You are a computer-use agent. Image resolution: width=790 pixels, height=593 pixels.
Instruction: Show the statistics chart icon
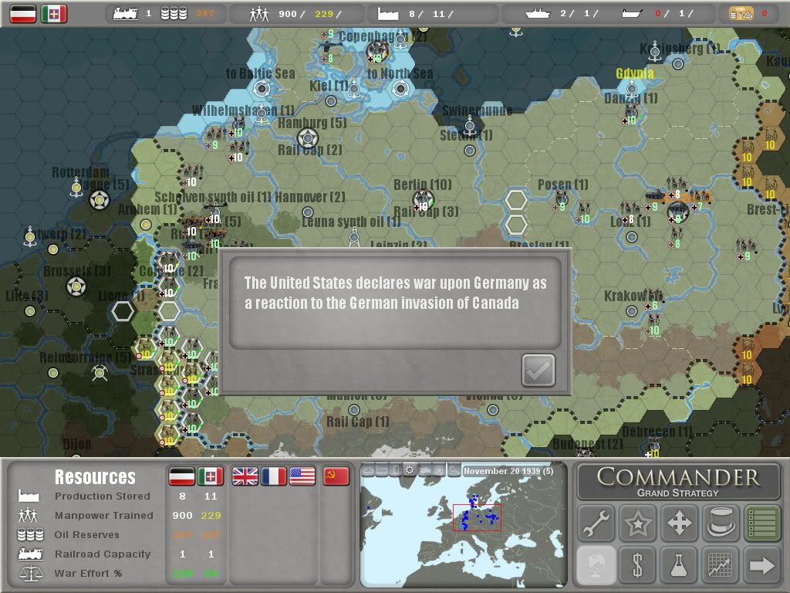[721, 565]
